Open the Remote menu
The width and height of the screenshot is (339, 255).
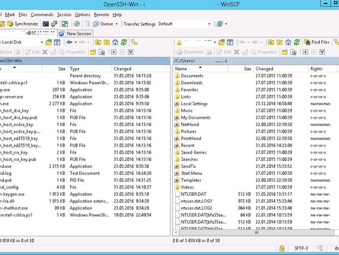(101, 15)
